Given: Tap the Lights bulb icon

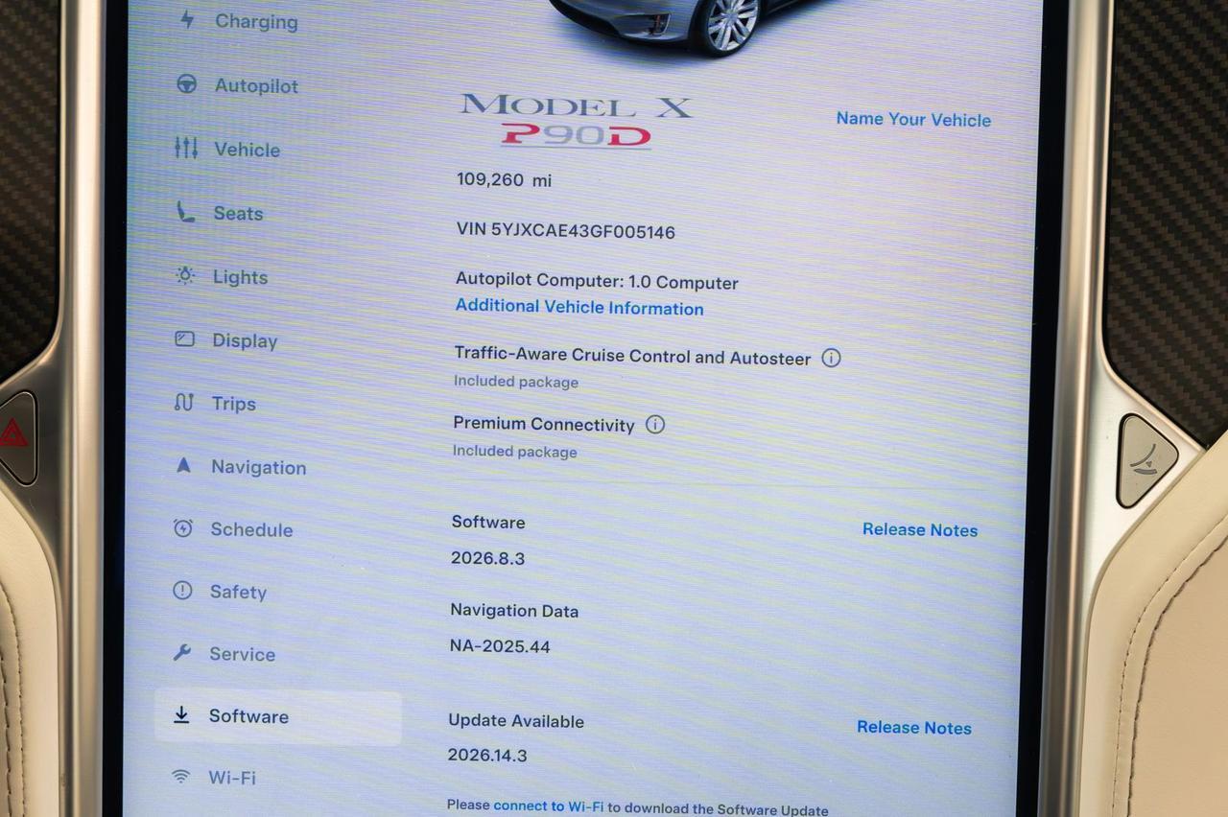Looking at the screenshot, I should point(185,276).
